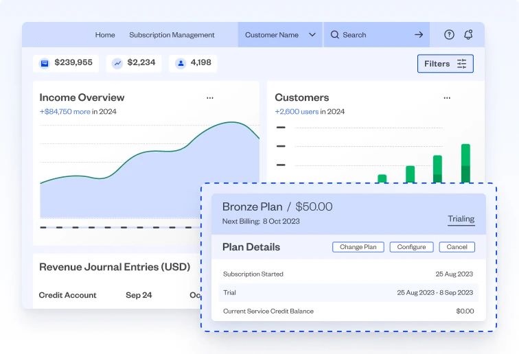
Task: Select Current Service Credit Balance row label
Action: point(268,311)
